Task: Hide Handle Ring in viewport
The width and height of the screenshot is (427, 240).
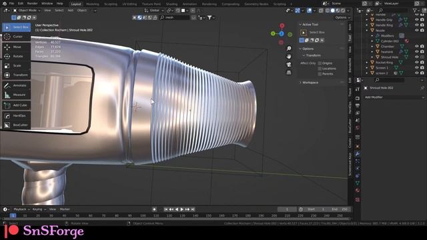Action: (416, 25)
